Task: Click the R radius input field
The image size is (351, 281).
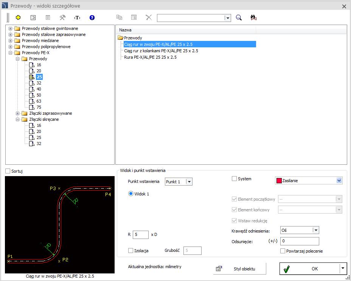Action: point(141,235)
